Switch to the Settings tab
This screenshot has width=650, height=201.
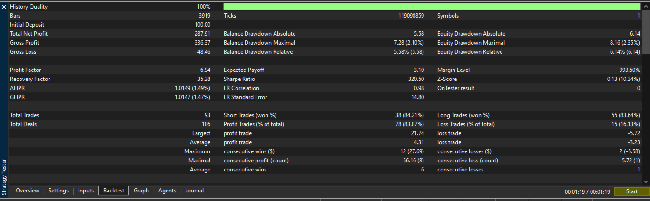click(x=59, y=191)
